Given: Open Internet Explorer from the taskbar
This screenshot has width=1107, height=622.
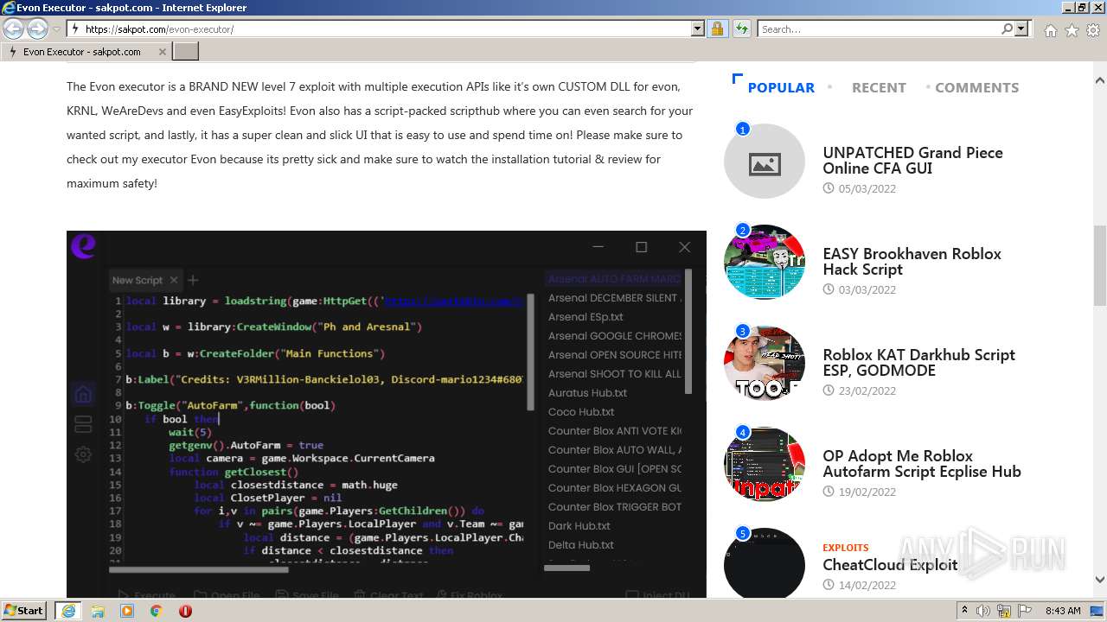Looking at the screenshot, I should click(67, 611).
